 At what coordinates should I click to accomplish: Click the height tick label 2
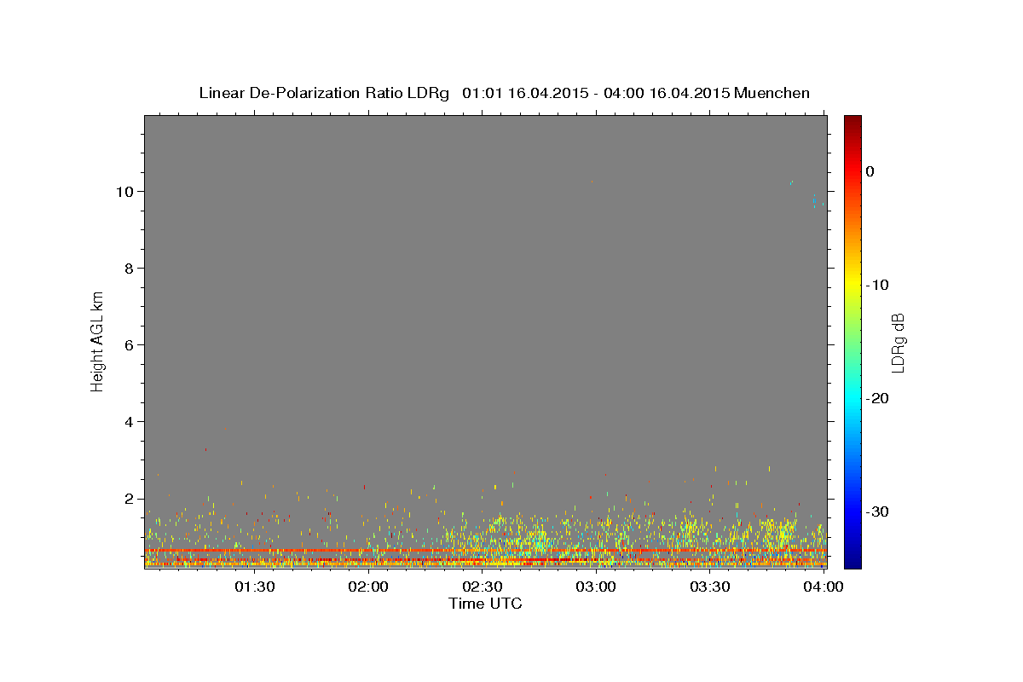[x=130, y=498]
